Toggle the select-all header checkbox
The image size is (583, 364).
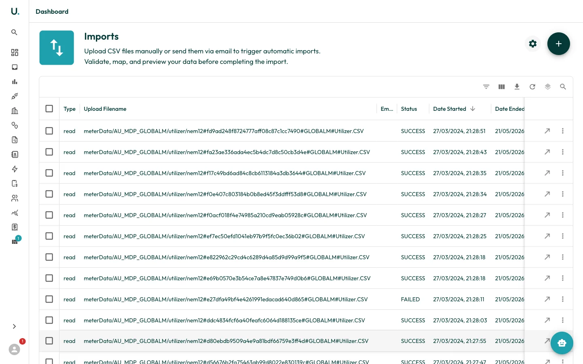(x=49, y=109)
